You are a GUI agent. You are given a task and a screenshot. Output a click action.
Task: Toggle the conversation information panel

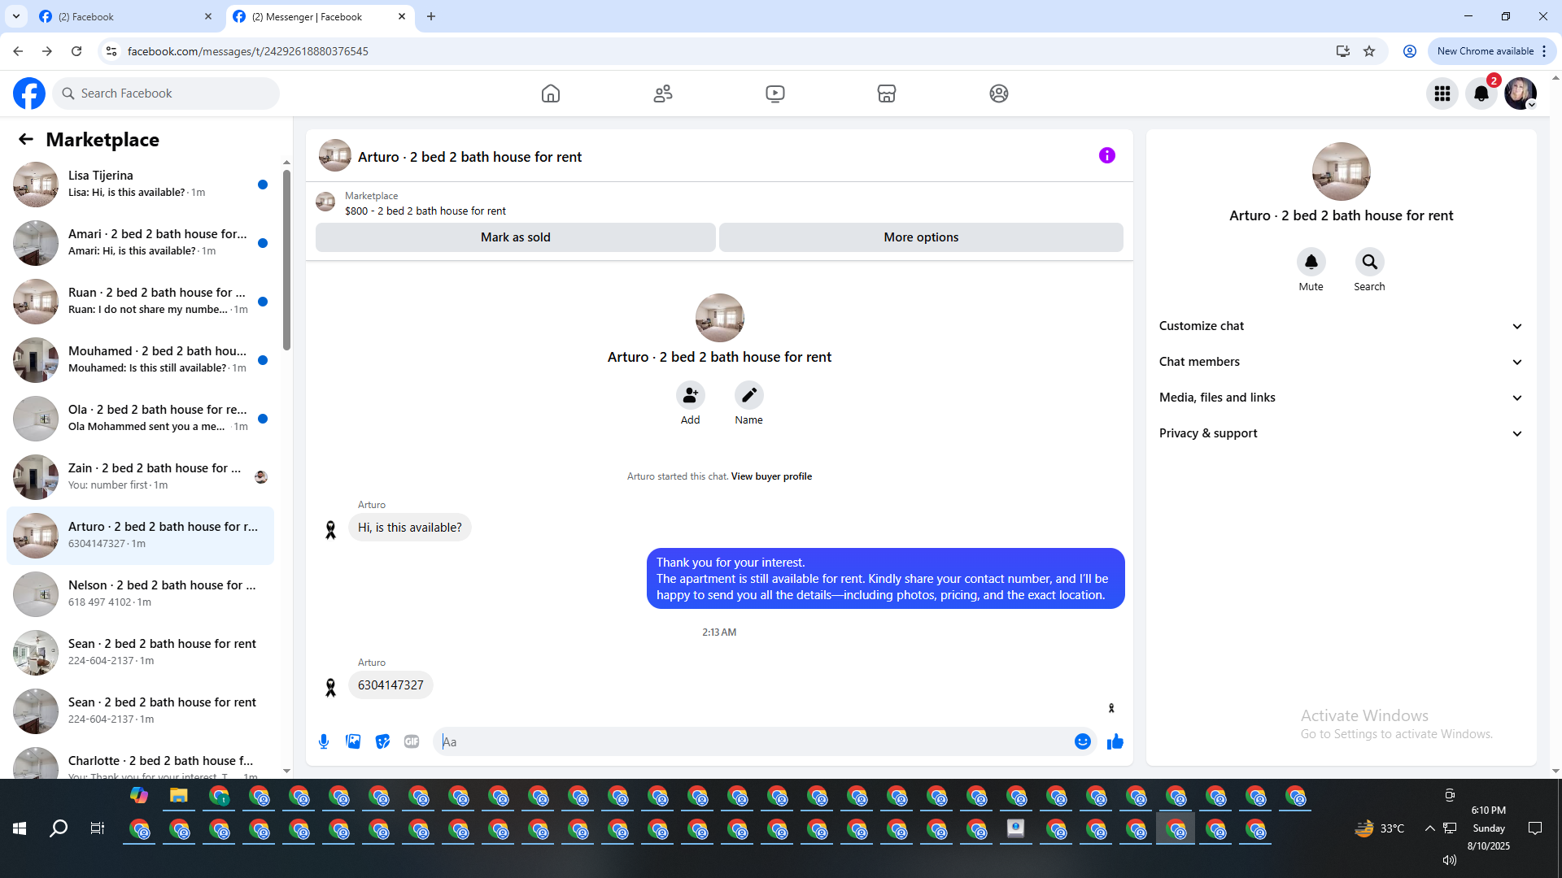[1106, 155]
